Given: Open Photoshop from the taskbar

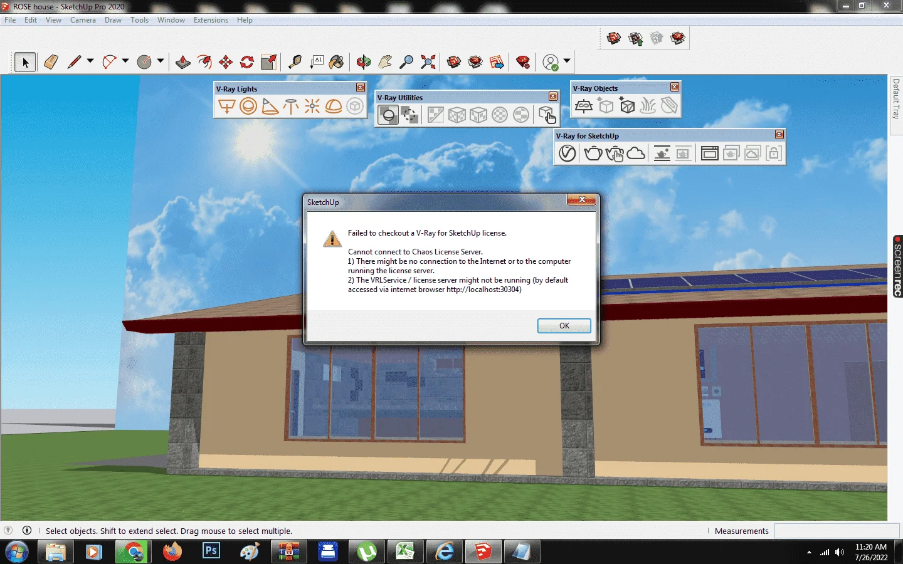Looking at the screenshot, I should (211, 551).
